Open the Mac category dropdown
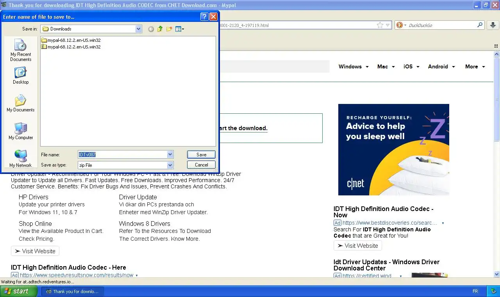Image resolution: width=500 pixels, height=297 pixels. coord(386,66)
